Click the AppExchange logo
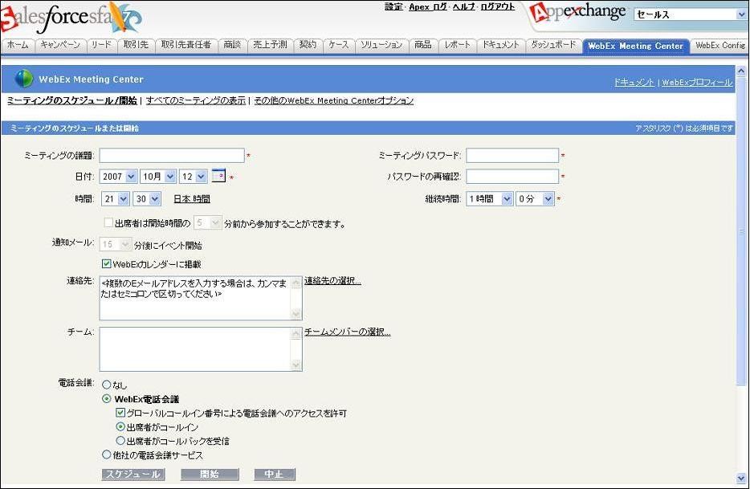The width and height of the screenshot is (750, 489). pyautogui.click(x=578, y=13)
